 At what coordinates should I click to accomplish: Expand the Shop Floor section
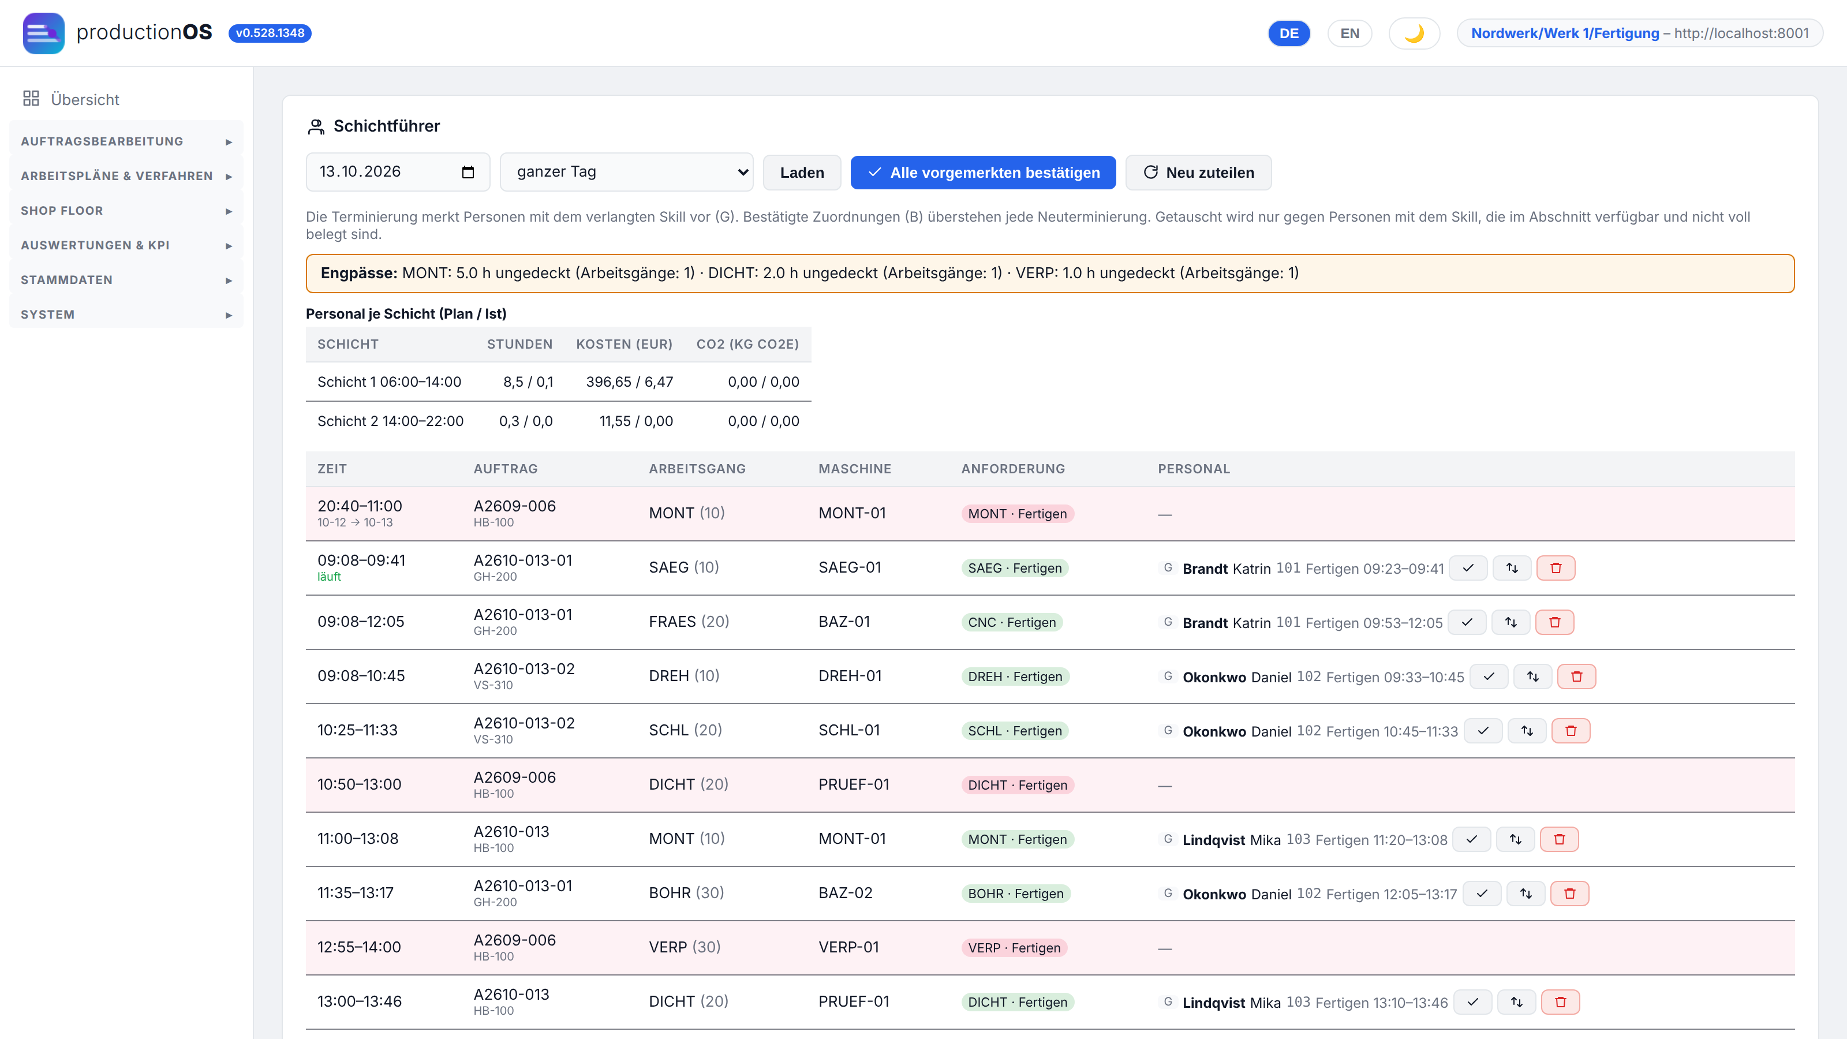(126, 210)
